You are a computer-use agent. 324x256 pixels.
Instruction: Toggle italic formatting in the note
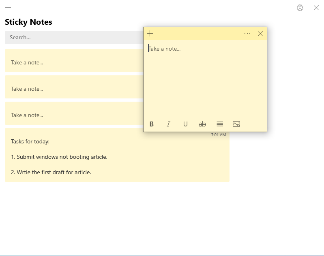[168, 124]
